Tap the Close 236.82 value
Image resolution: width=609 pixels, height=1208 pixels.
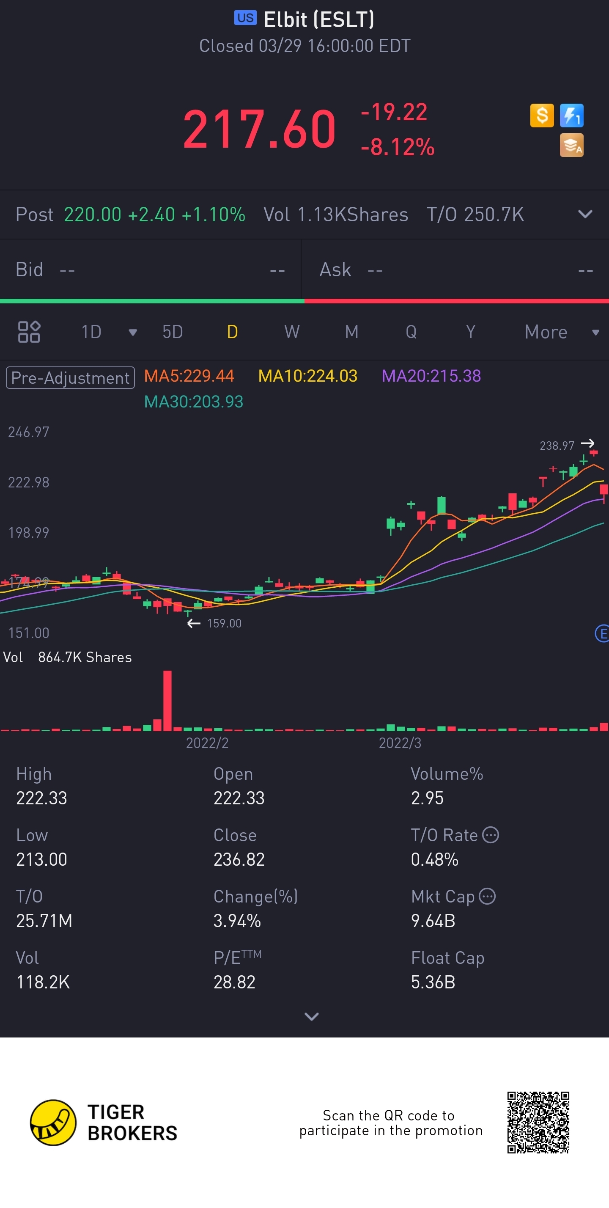point(239,860)
